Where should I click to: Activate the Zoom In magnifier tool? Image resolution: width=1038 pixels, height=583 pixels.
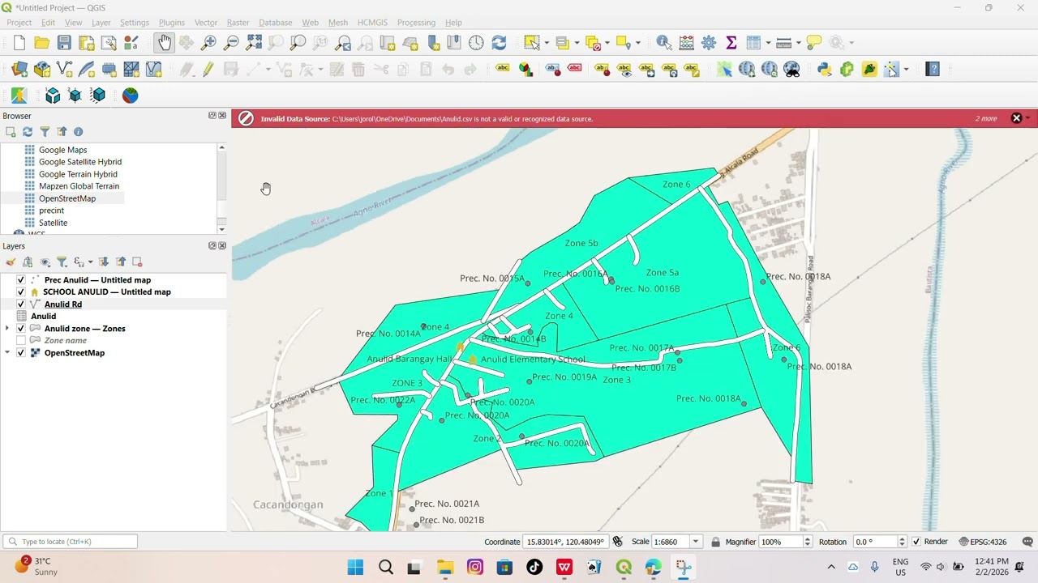pyautogui.click(x=209, y=43)
